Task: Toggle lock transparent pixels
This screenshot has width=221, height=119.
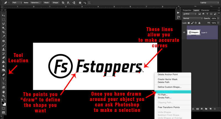Action: click(x=189, y=23)
